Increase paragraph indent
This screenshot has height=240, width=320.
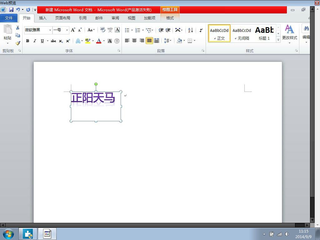tap(168, 30)
